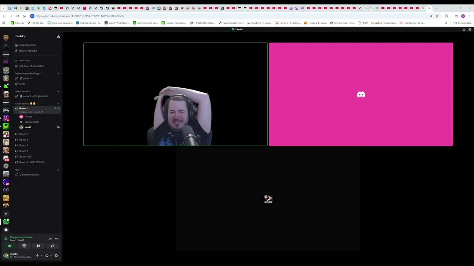This screenshot has height=266, width=474.
Task: Join the Room 5 voice channel
Action: click(x=23, y=145)
